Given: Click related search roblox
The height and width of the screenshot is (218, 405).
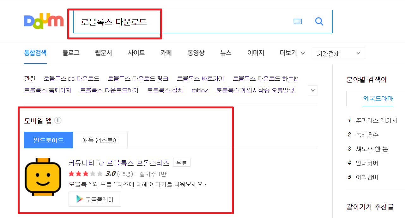Looking at the screenshot, I should pyautogui.click(x=200, y=90).
